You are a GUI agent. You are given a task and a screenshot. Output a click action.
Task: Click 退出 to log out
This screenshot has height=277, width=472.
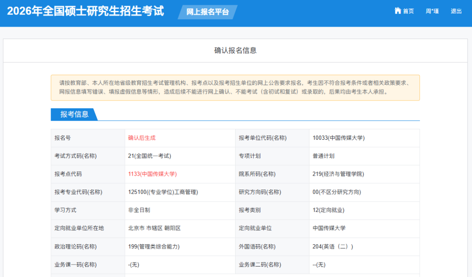coord(456,11)
